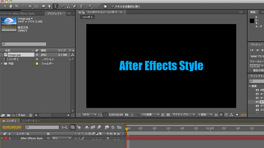Select the Zoom magnifier tool
Image resolution: width=264 pixels, height=148 pixels.
[x=17, y=6]
